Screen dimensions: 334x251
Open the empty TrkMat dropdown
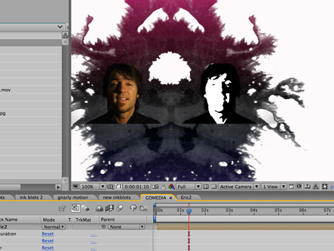point(85,227)
